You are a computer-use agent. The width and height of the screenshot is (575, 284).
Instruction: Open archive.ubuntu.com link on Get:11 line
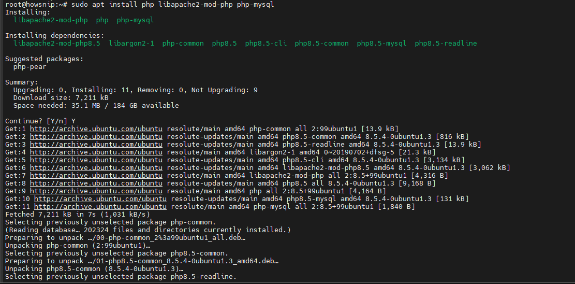[100, 207]
